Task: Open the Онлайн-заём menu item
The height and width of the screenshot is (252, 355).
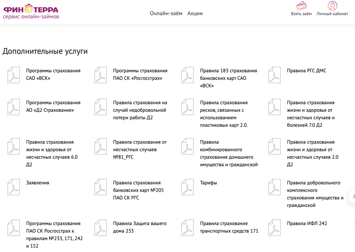Action: click(x=166, y=13)
